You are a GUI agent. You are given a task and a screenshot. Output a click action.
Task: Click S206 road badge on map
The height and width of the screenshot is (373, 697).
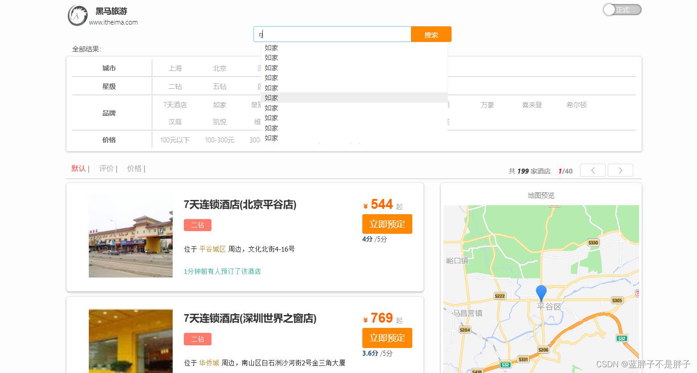click(543, 350)
